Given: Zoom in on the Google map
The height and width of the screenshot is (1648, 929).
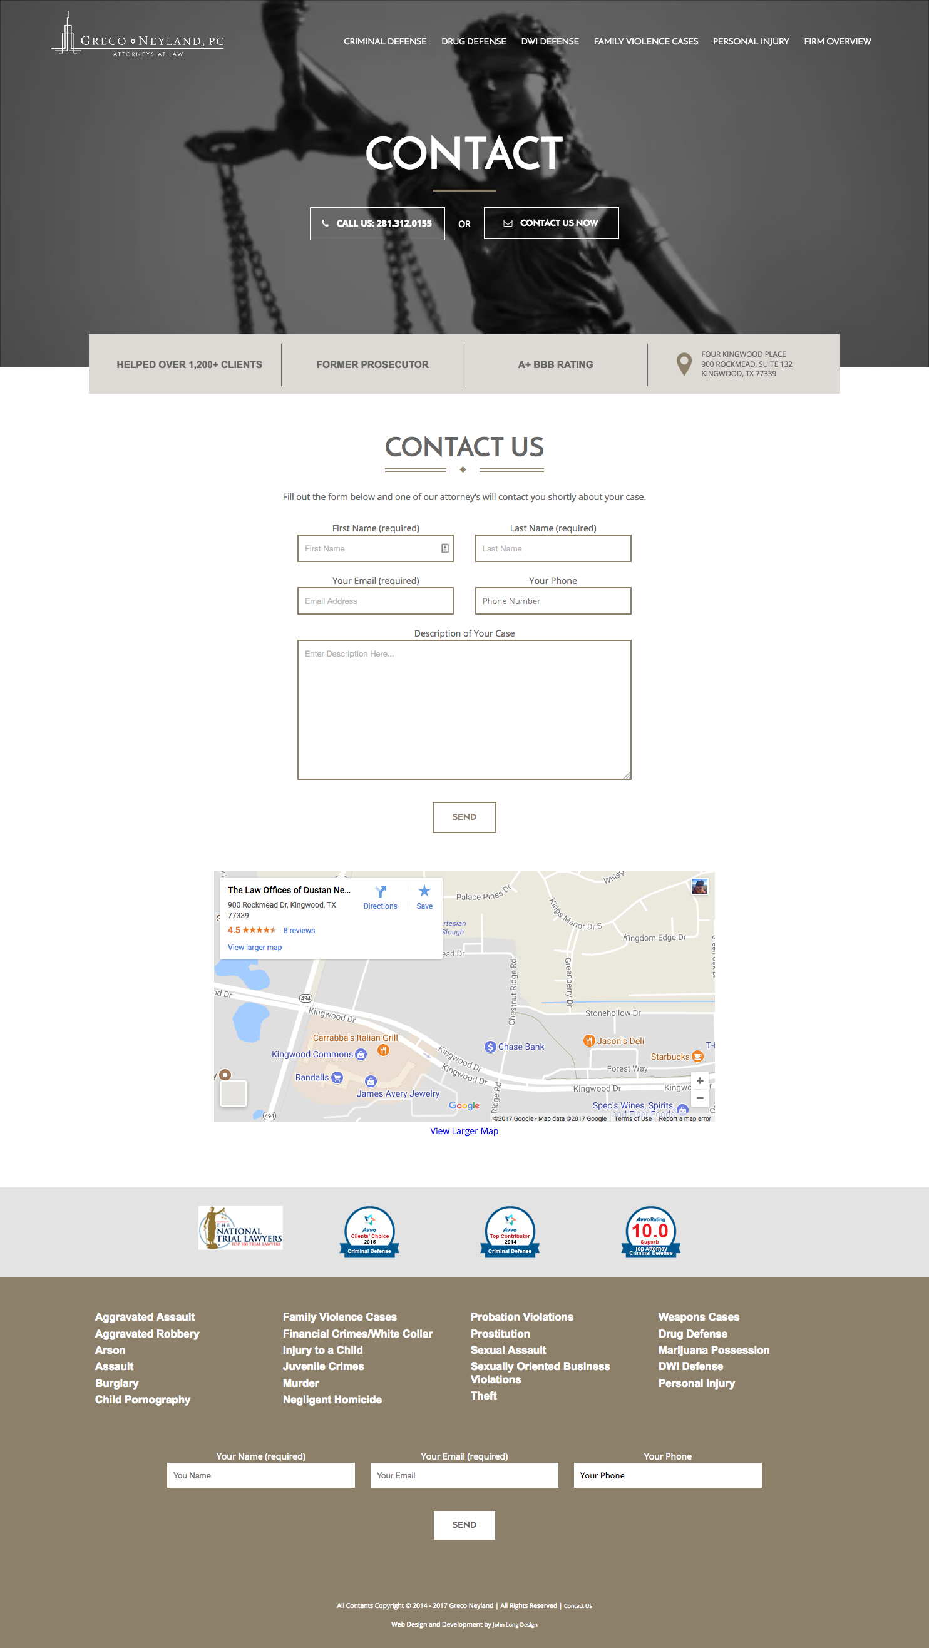Looking at the screenshot, I should [x=700, y=1080].
